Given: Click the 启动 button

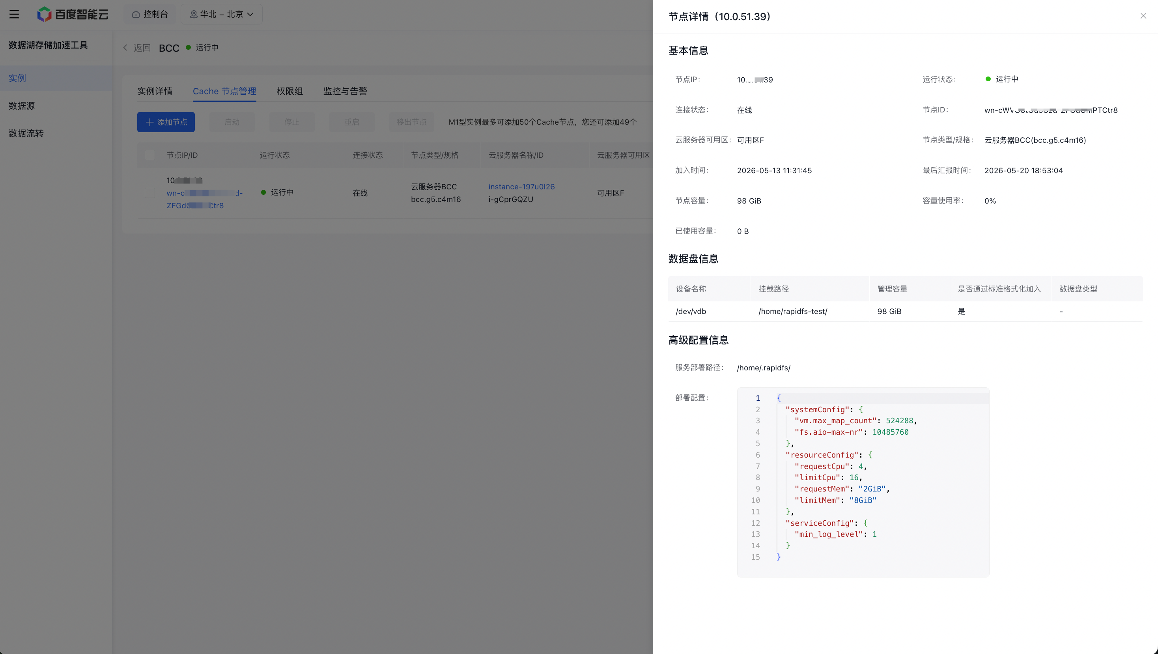Looking at the screenshot, I should click(232, 122).
